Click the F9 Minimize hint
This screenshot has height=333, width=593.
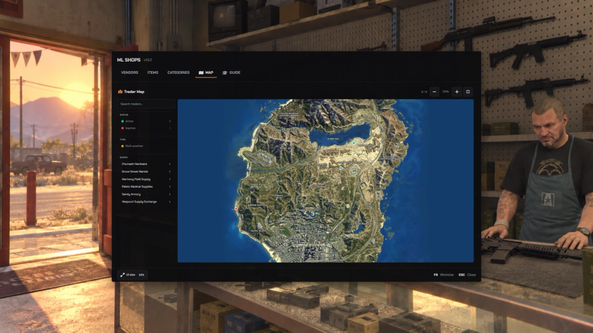click(x=444, y=275)
